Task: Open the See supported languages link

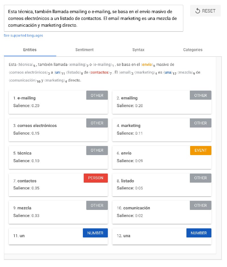Action: click(23, 36)
